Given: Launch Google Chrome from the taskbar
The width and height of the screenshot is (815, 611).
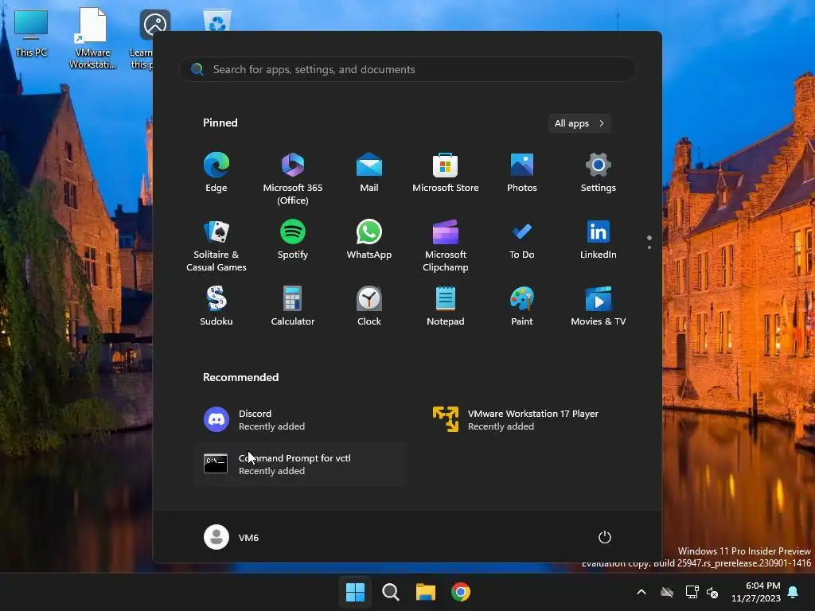Looking at the screenshot, I should point(461,592).
